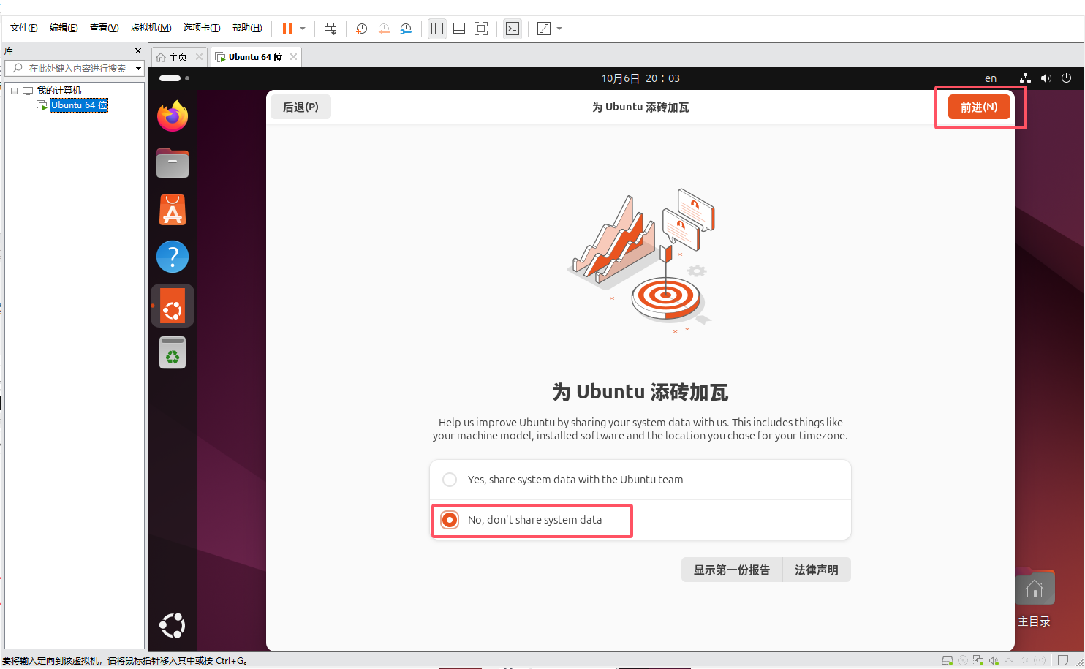Open the snapshot manager wrench-clock icon
The height and width of the screenshot is (669, 1085).
[406, 29]
